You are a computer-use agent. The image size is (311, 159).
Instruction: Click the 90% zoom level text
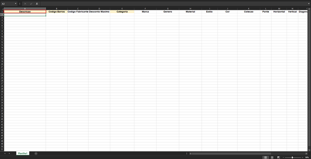click(x=307, y=157)
